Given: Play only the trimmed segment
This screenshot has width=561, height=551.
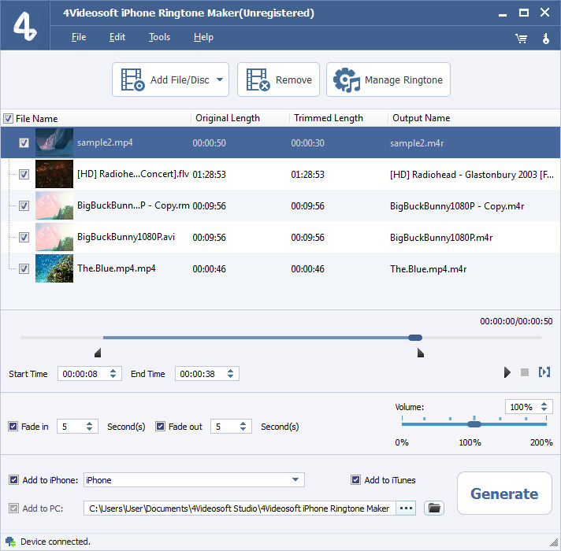Looking at the screenshot, I should [x=544, y=372].
